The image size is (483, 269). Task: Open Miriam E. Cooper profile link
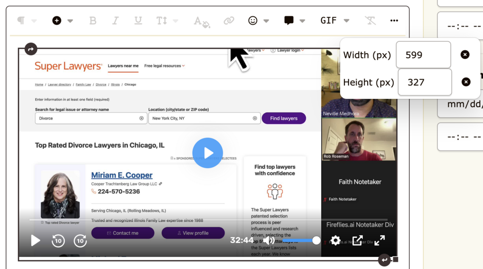122,175
